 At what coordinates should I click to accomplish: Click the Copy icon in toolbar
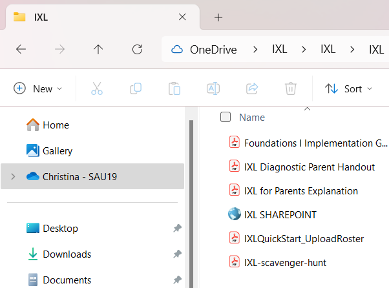136,88
